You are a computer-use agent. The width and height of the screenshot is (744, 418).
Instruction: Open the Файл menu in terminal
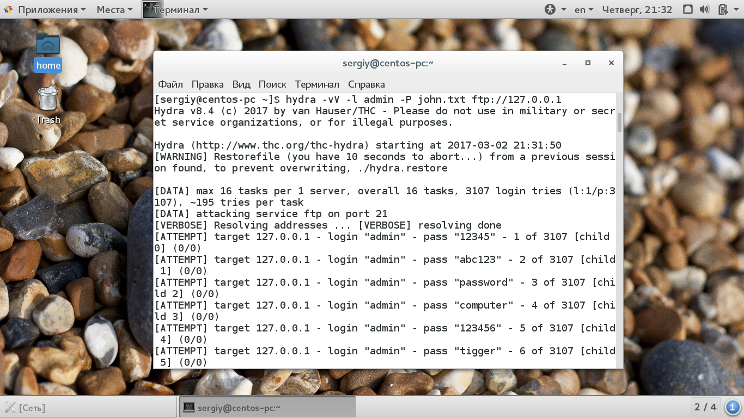[x=170, y=84]
